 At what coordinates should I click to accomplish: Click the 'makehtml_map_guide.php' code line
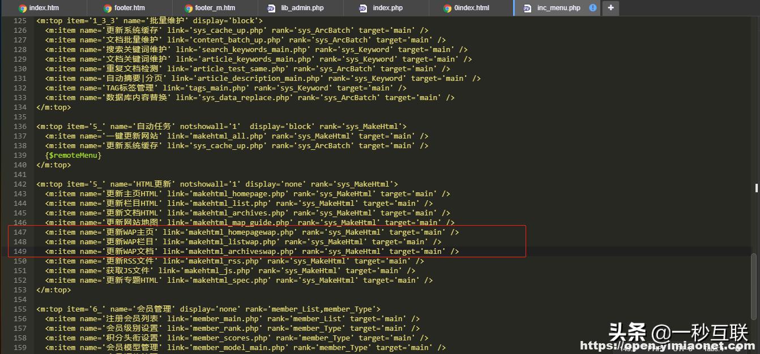pos(250,222)
